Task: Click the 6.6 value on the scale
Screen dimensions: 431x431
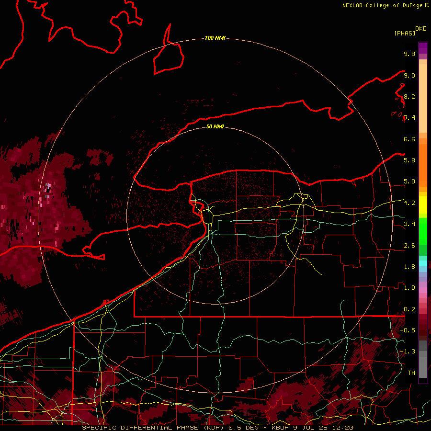Action: coord(409,139)
